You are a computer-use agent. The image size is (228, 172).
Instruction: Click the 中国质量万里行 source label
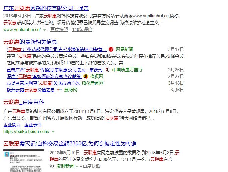127,70
